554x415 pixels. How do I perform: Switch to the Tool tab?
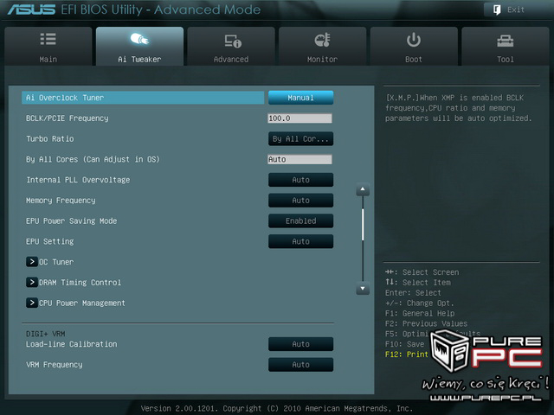506,46
